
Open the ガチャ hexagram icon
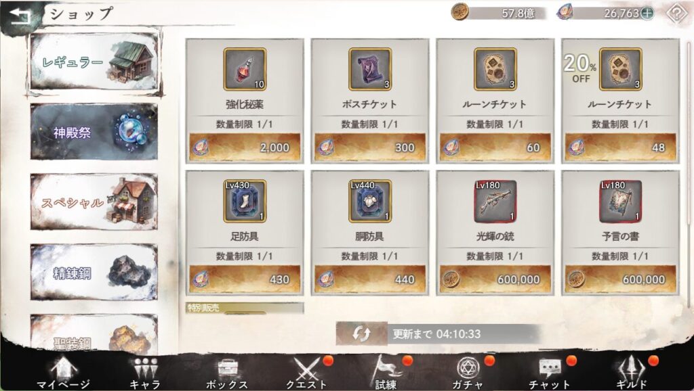pyautogui.click(x=468, y=372)
